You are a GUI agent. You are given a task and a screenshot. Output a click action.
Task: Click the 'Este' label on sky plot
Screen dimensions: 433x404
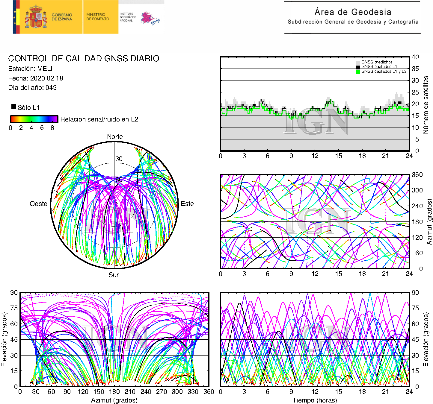coord(187,204)
